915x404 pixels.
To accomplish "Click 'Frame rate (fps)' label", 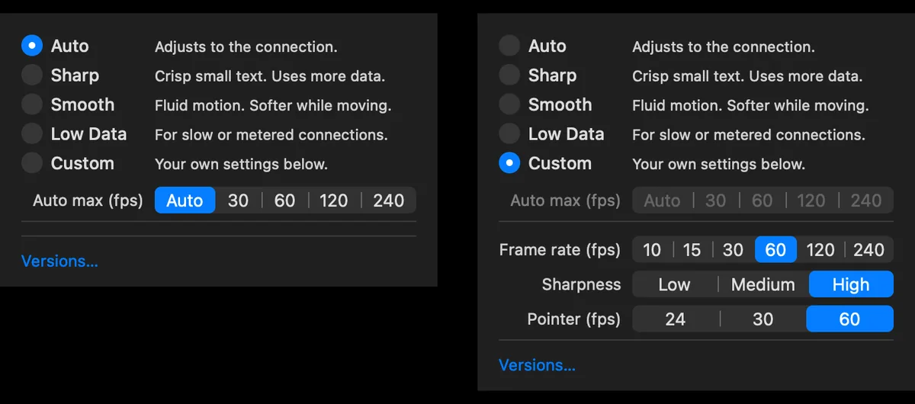I will (560, 250).
